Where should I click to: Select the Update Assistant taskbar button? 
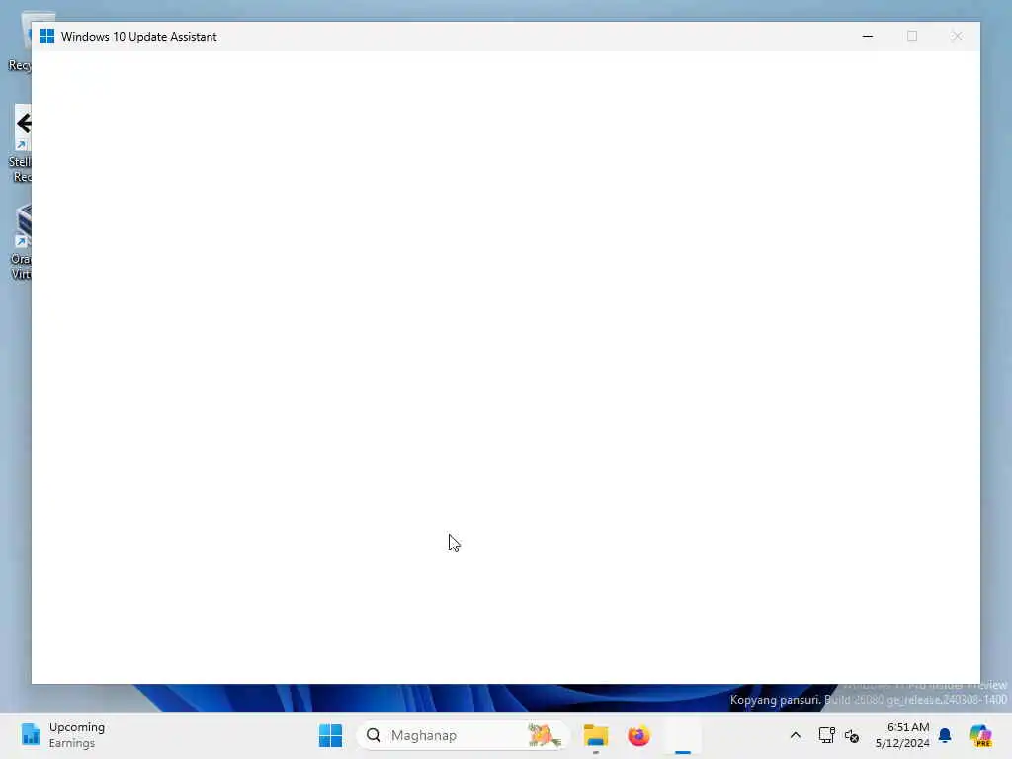[x=683, y=735]
